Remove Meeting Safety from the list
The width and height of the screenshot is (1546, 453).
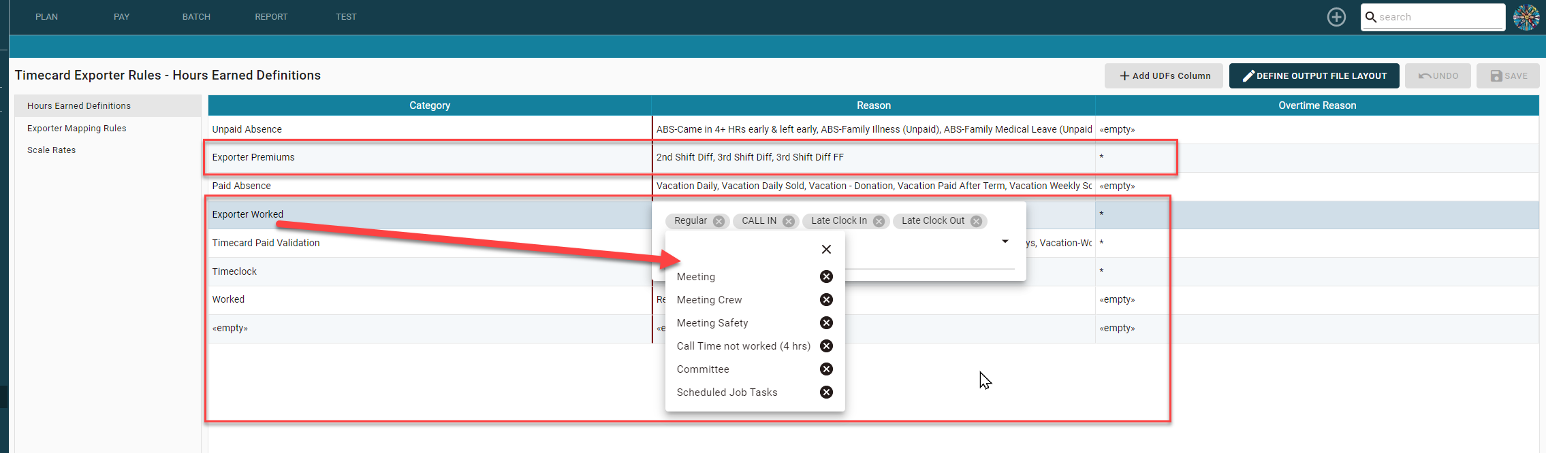pos(826,323)
